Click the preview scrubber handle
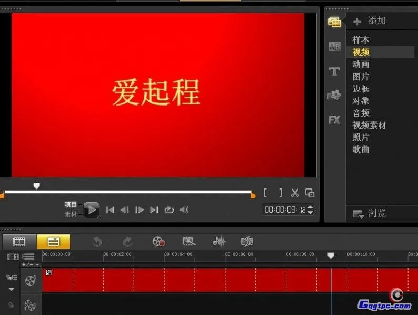 click(x=36, y=185)
